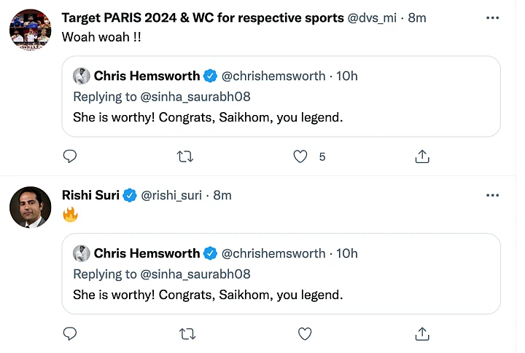The height and width of the screenshot is (353, 525).
Task: Click the 8m timestamp on @dvs_mi tweet
Action: tap(417, 17)
